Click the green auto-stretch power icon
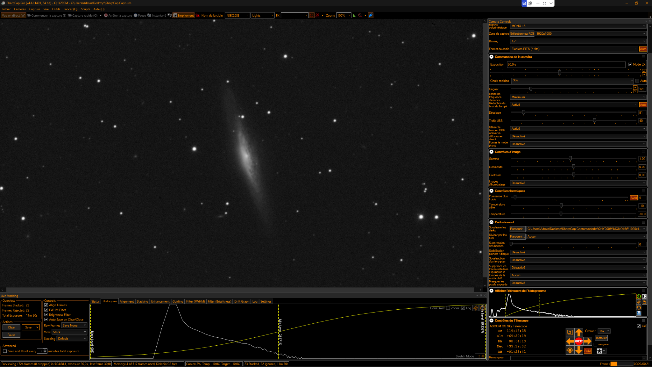Screen dimensions: 652x367 (638, 296)
